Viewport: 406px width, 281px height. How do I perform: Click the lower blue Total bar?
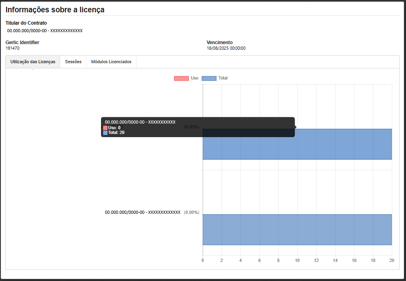(297, 230)
